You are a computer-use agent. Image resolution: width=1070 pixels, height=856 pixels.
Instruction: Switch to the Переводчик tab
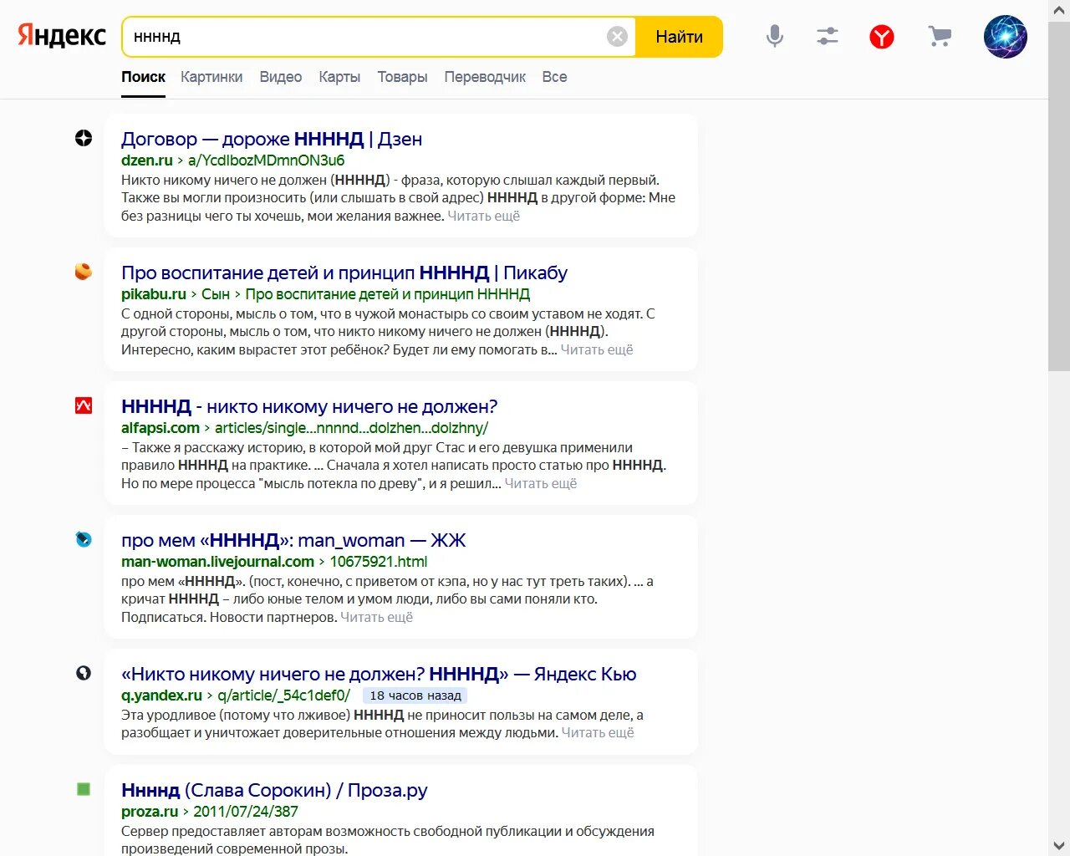pos(485,77)
